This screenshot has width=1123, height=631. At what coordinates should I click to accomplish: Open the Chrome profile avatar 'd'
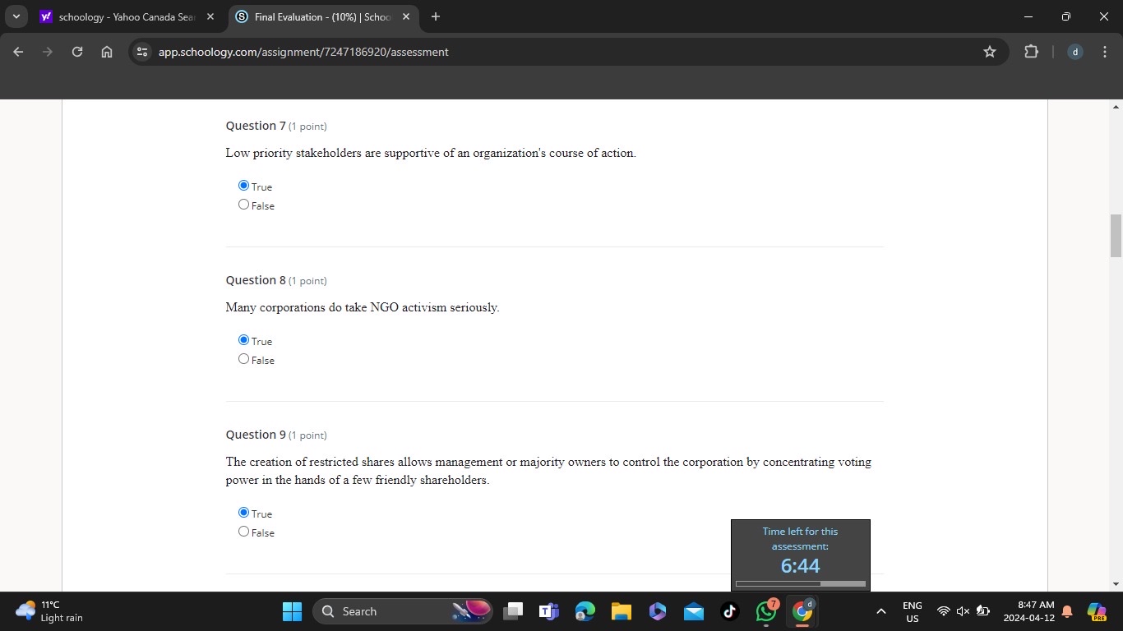point(1074,52)
